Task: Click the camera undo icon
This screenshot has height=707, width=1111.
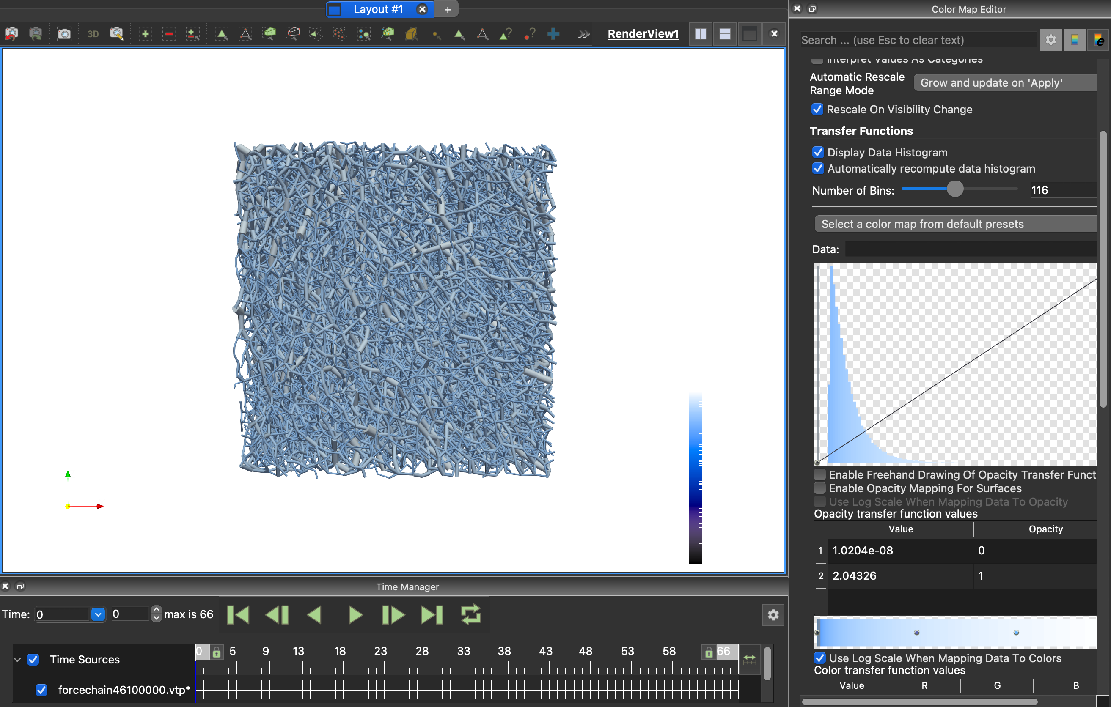Action: pos(11,34)
